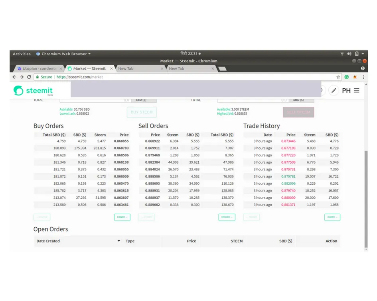Click trade history price 0.881371
This screenshot has width=377, height=301.
pyautogui.click(x=288, y=205)
